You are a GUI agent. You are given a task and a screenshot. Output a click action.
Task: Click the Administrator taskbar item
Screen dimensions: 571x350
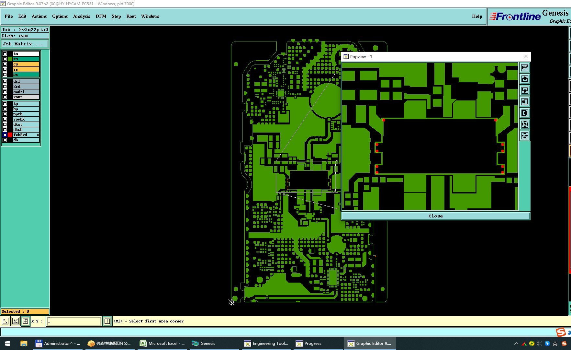[x=58, y=344]
